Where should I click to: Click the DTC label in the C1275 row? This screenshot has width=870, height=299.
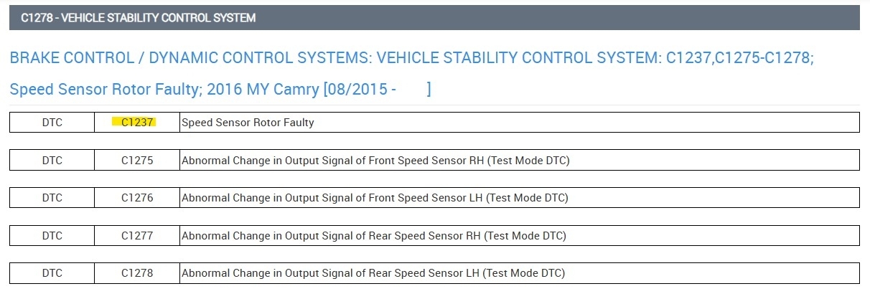(x=52, y=161)
